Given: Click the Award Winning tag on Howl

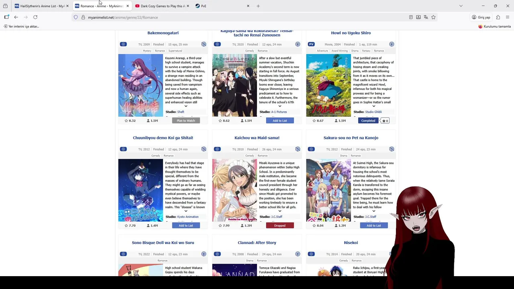Looking at the screenshot, I should coord(340,51).
